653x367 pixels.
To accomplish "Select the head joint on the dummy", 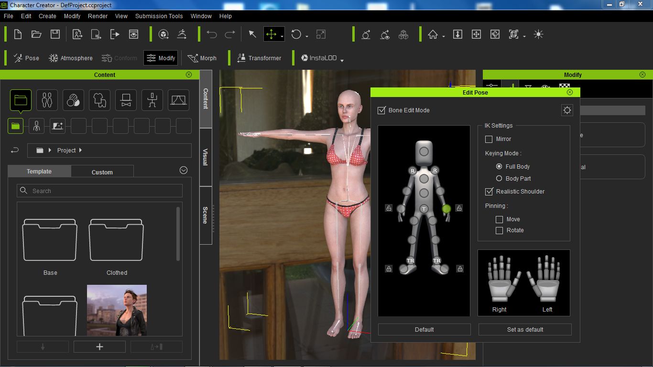I will point(424,151).
